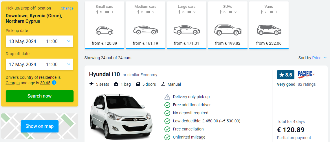Screen dimensions: 330x142
Task: Click the Pacific supplier logo
Action: click(306, 74)
